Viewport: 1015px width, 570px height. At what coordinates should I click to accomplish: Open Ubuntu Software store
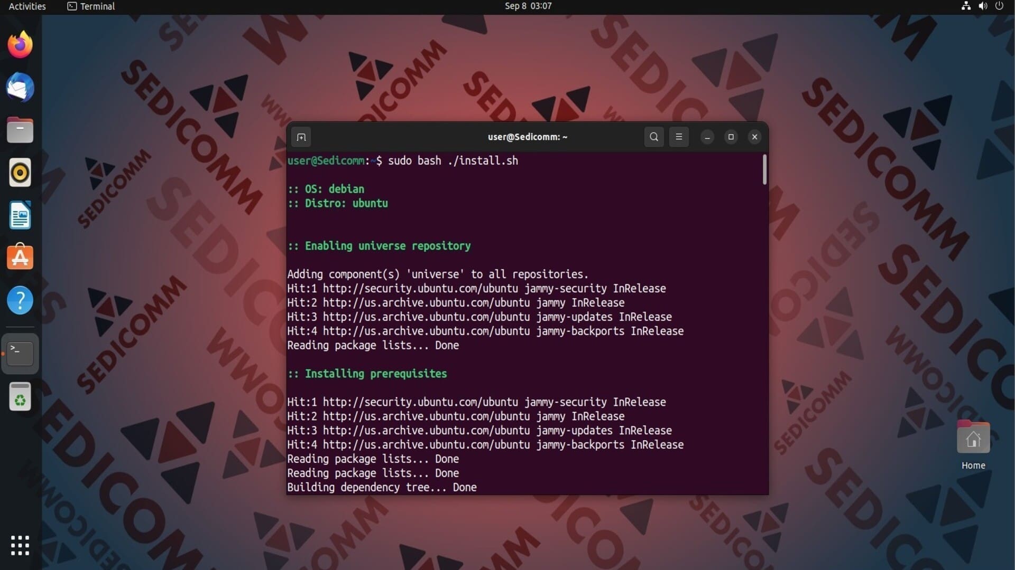pos(20,258)
